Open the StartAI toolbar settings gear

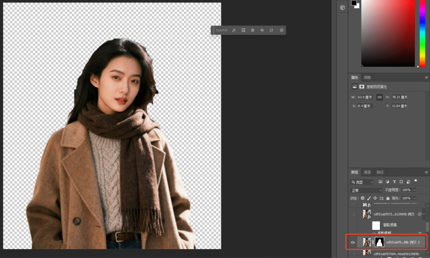(x=281, y=30)
